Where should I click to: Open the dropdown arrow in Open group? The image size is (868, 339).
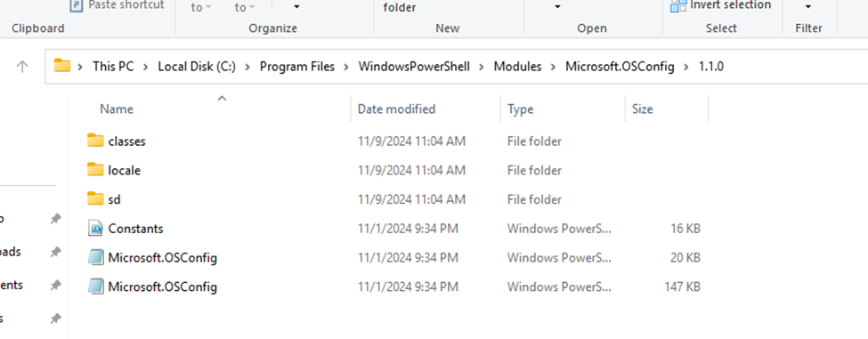(x=557, y=7)
